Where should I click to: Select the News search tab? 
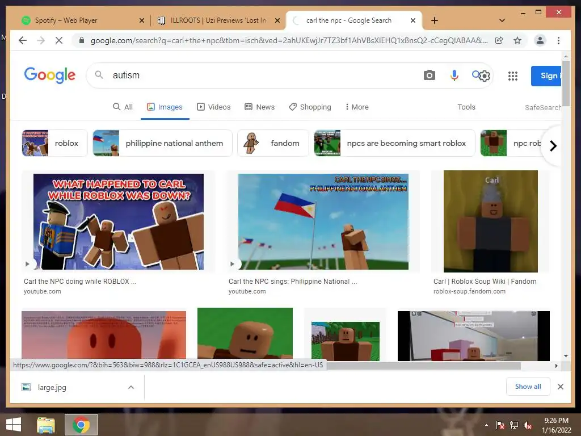click(260, 107)
